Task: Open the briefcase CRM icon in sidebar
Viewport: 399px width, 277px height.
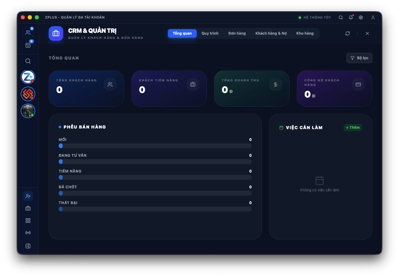Action: [28, 209]
